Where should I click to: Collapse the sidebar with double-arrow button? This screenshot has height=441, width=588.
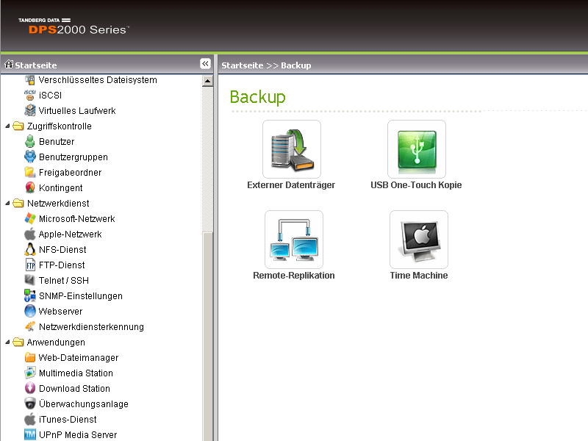click(205, 64)
